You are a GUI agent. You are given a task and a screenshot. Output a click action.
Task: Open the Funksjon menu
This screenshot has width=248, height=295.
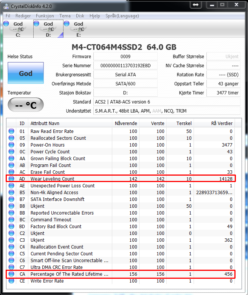(45, 16)
